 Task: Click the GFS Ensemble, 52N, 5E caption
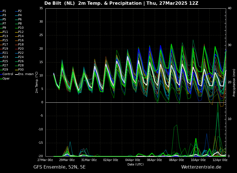pyautogui.click(x=59, y=167)
